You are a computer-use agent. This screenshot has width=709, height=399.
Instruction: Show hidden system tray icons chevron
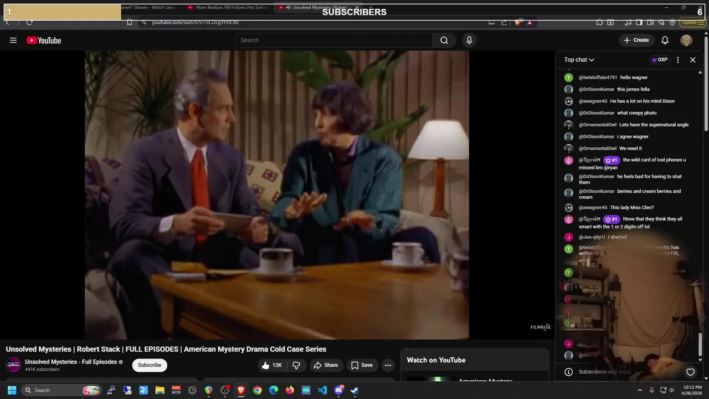tap(640, 390)
